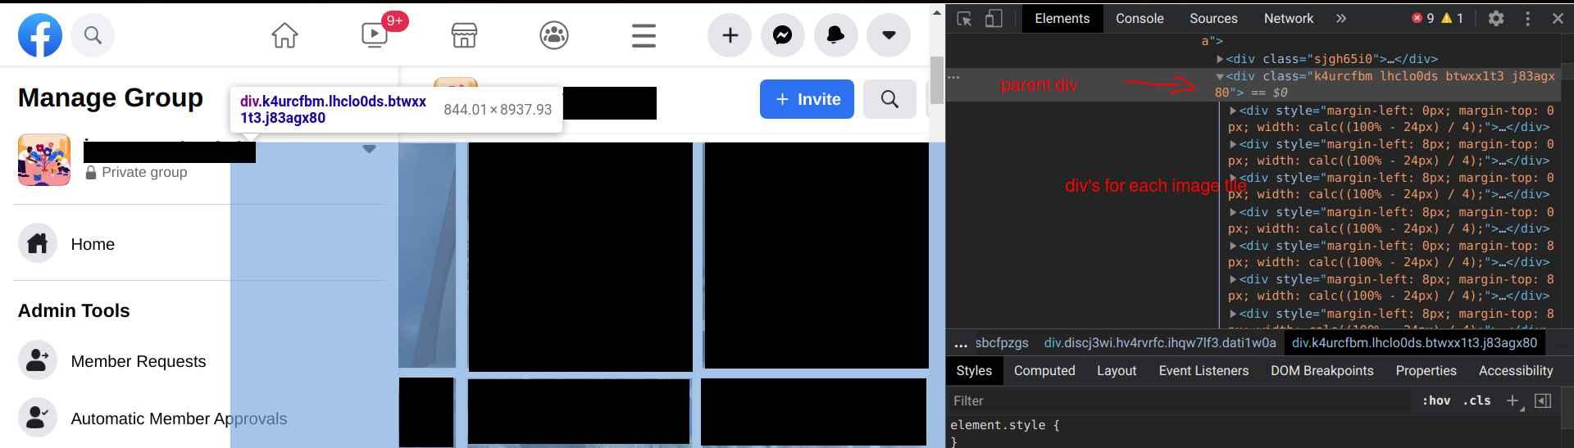Open the Properties pane tab
1574x448 pixels.
coord(1426,370)
